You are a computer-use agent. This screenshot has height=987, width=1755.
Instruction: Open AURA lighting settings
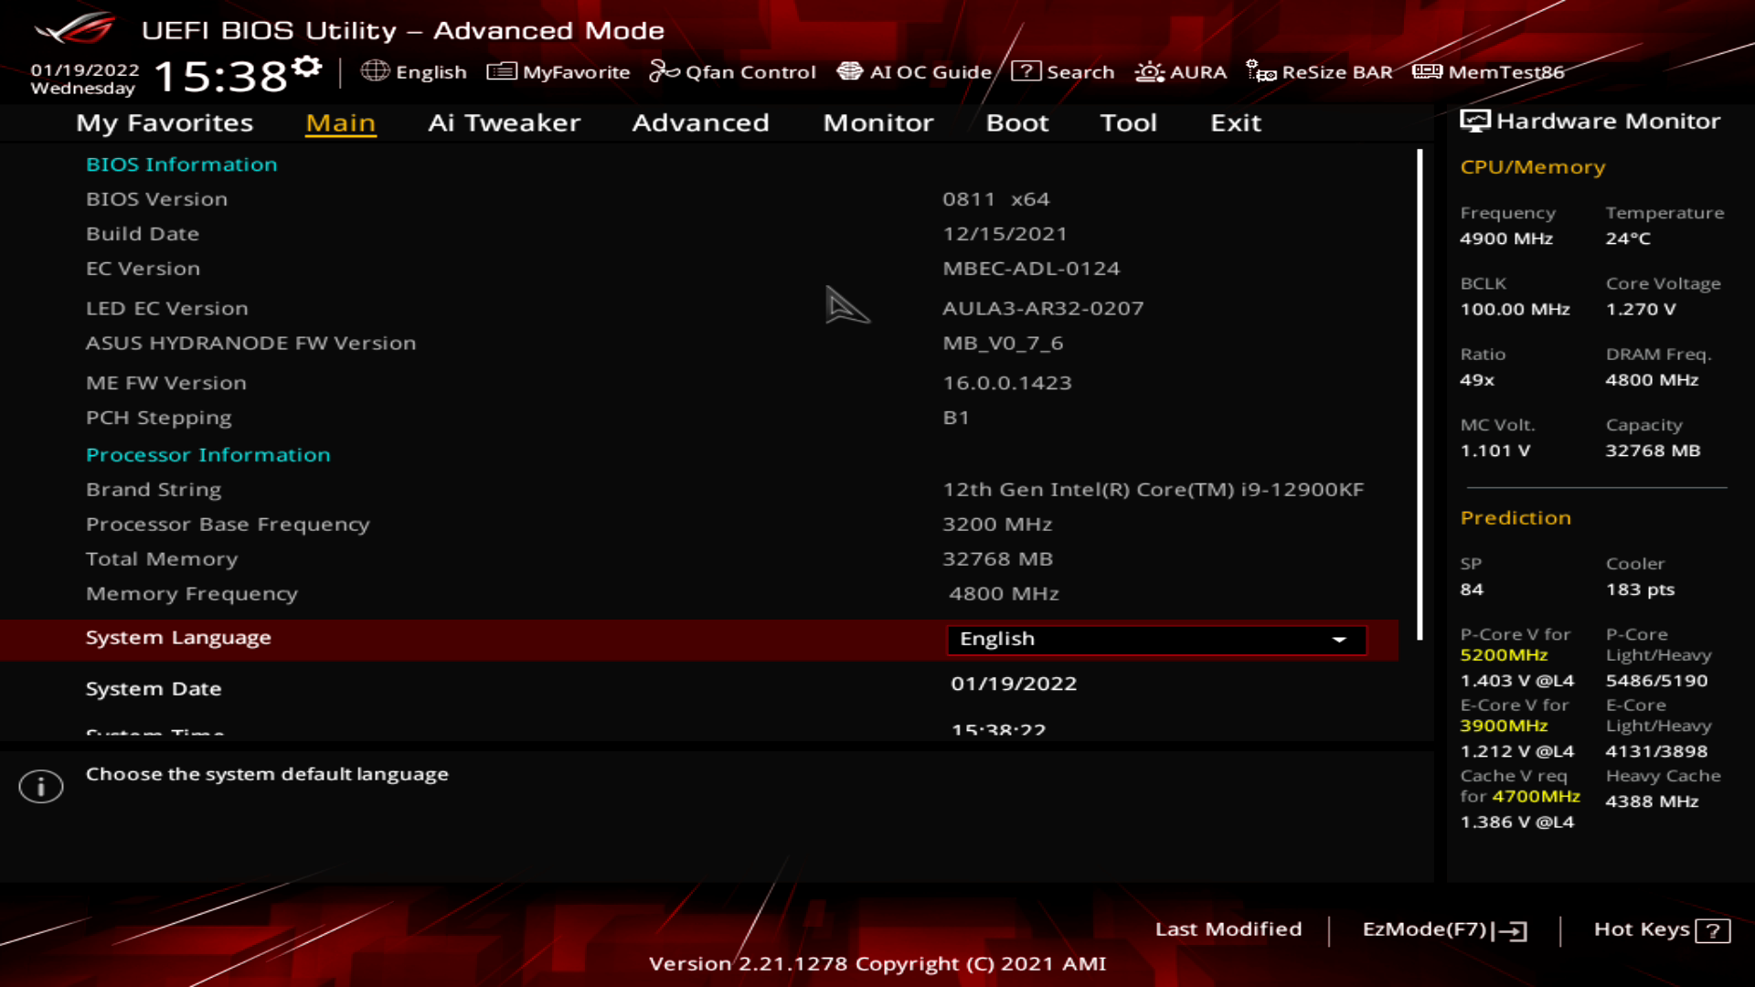(1181, 72)
